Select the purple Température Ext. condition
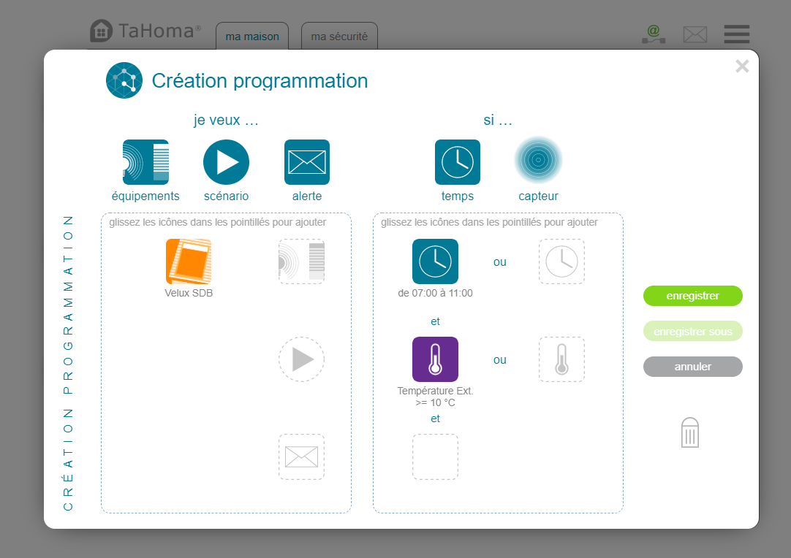791x558 pixels. coord(435,359)
